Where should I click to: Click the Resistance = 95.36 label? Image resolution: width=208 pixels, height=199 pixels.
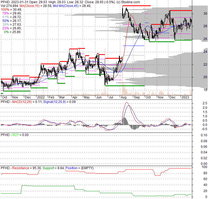click(x=26, y=168)
